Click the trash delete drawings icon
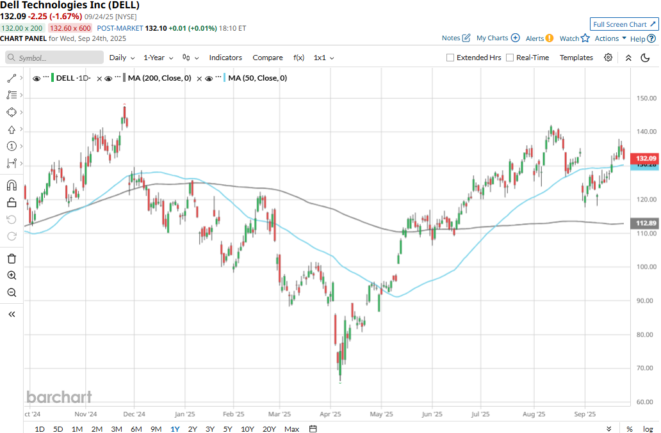The height and width of the screenshot is (433, 661). (x=11, y=258)
